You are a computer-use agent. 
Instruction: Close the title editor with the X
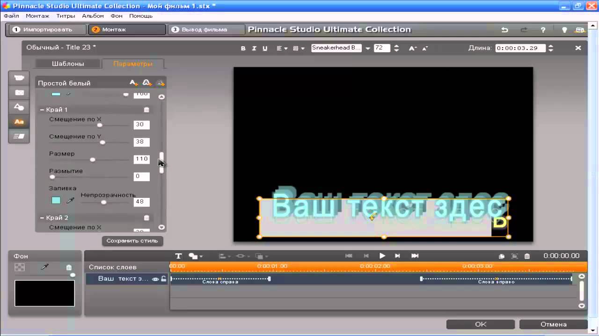click(x=578, y=48)
